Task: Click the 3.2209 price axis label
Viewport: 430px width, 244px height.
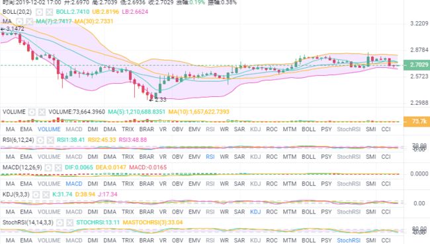Action: click(419, 24)
